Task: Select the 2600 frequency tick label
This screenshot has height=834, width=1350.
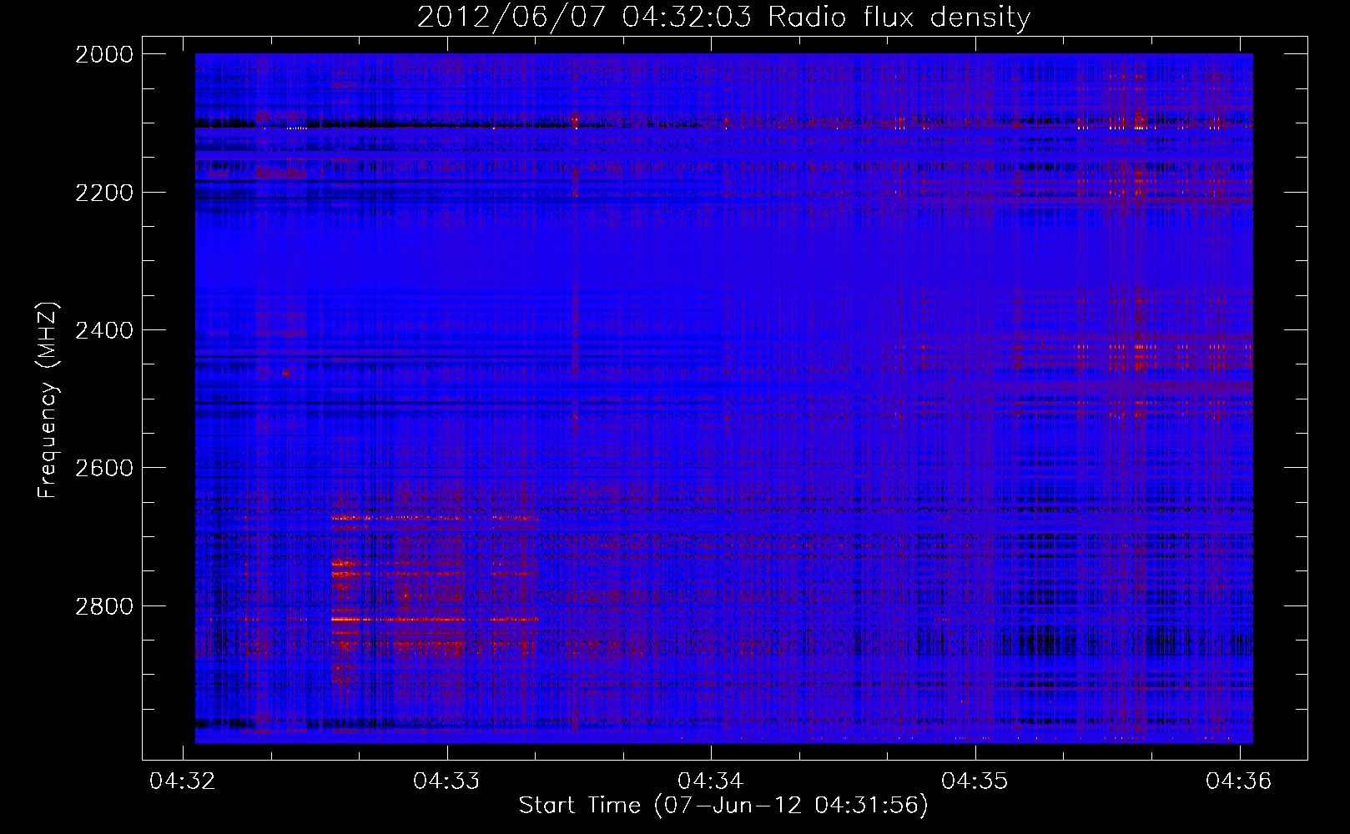Action: tap(104, 468)
